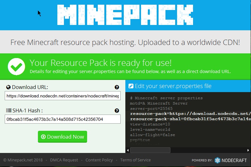Click inside the SHA-1 Hash field
This screenshot has height=167, width=251.
(63, 119)
